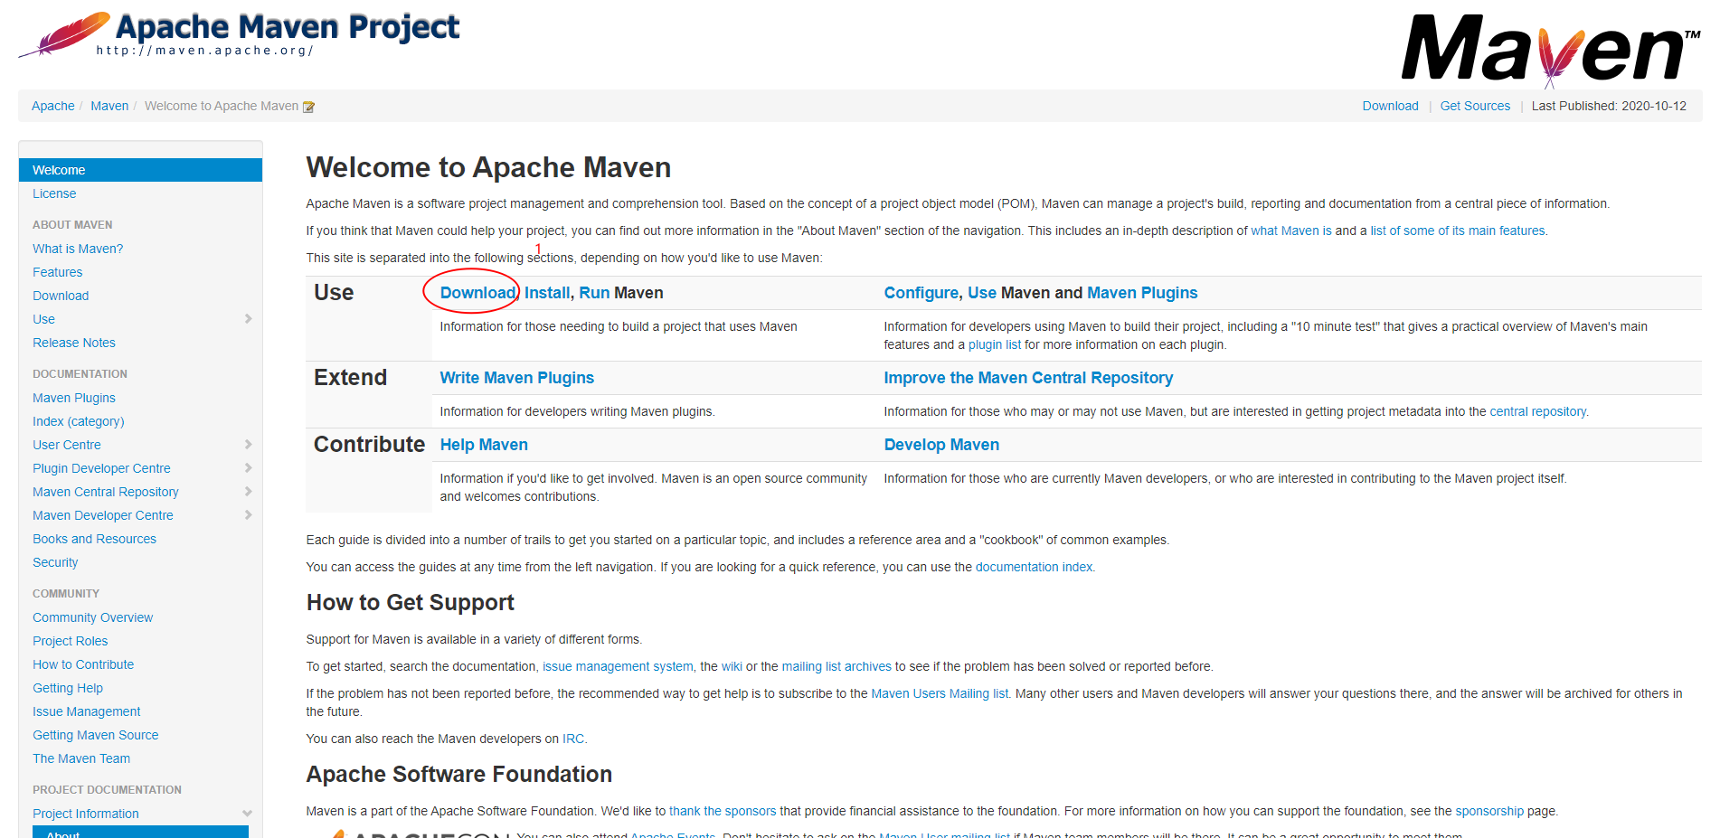Open Improve the Maven Central Repository

pyautogui.click(x=1028, y=378)
